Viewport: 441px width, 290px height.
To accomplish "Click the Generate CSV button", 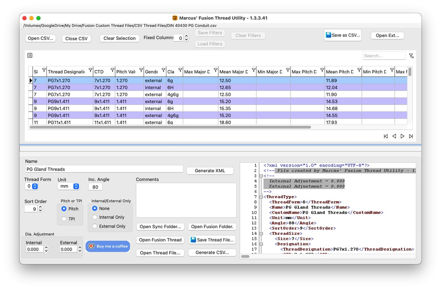I will point(212,252).
